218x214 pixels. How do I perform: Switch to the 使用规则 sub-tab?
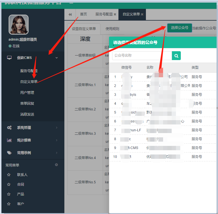tap(112, 29)
